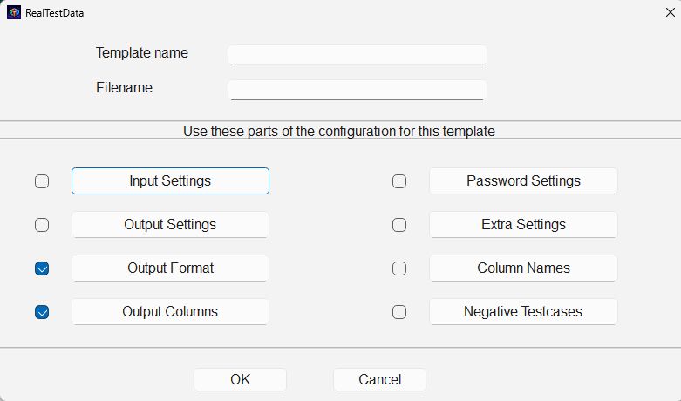Uncheck the Output Columns checkbox
This screenshot has width=681, height=401.
tap(42, 312)
